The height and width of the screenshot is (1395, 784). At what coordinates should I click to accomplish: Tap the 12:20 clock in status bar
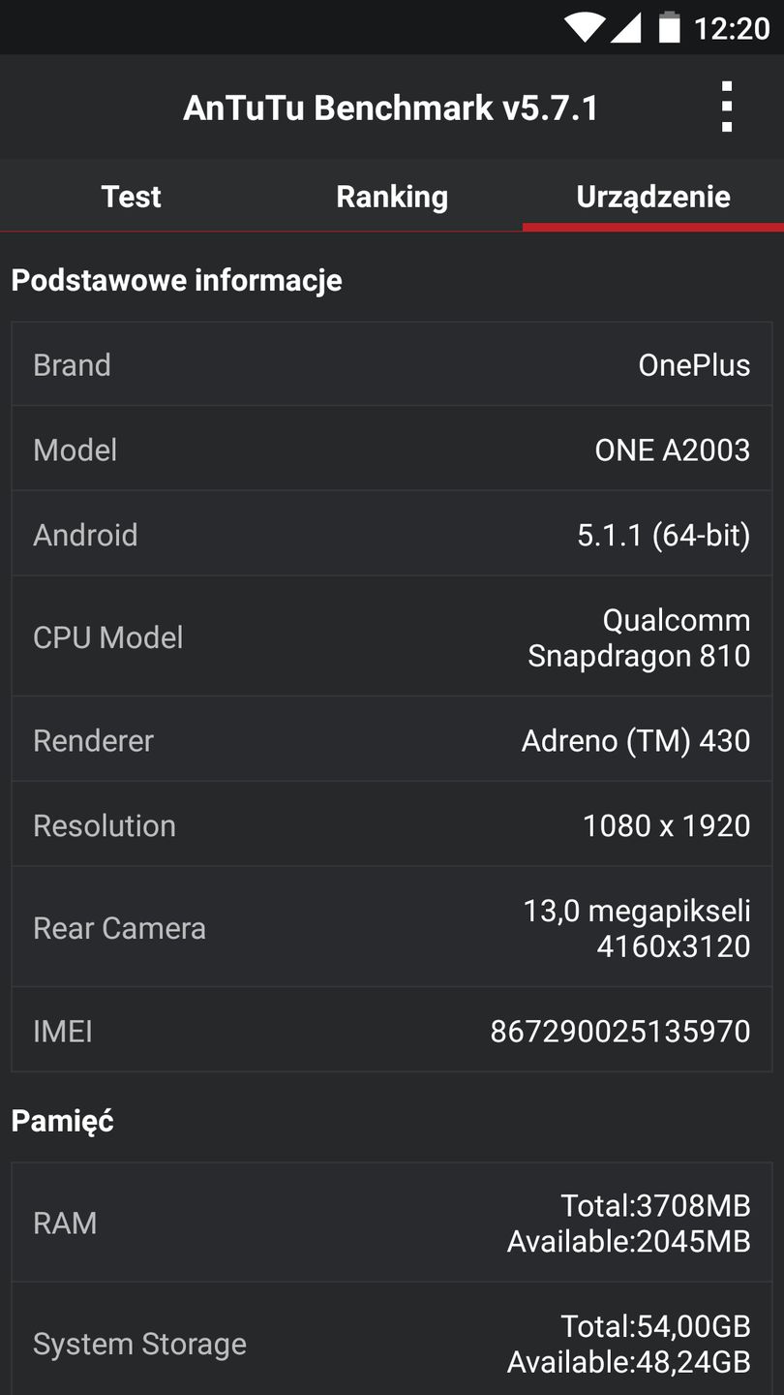[732, 28]
